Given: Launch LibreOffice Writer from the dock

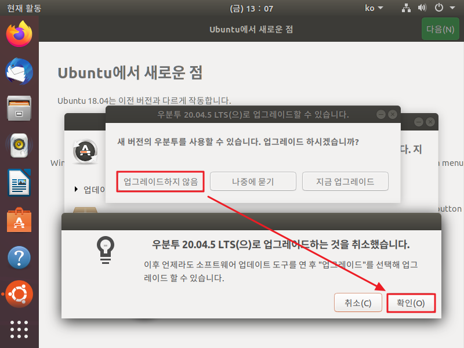Looking at the screenshot, I should tap(19, 182).
